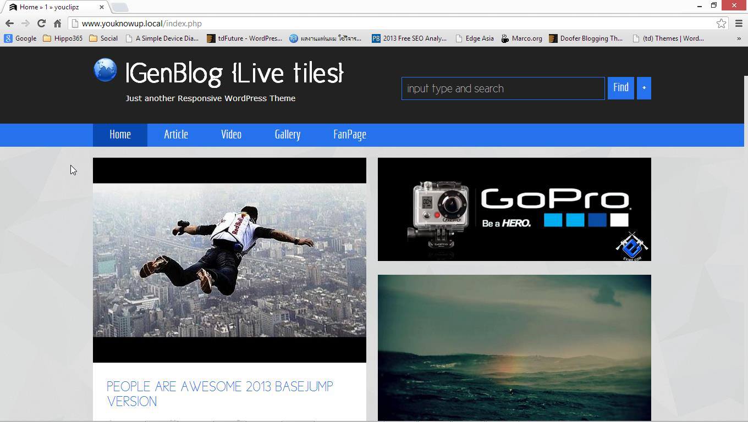Image resolution: width=748 pixels, height=422 pixels.
Task: Open the FanPage navigation item
Action: [350, 135]
